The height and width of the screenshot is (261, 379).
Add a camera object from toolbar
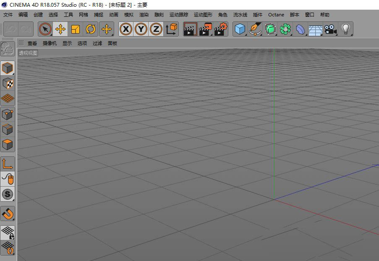(330, 29)
